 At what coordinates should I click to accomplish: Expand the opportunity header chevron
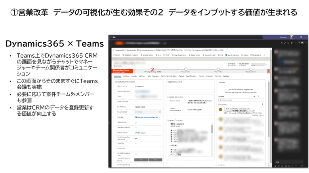(266, 65)
